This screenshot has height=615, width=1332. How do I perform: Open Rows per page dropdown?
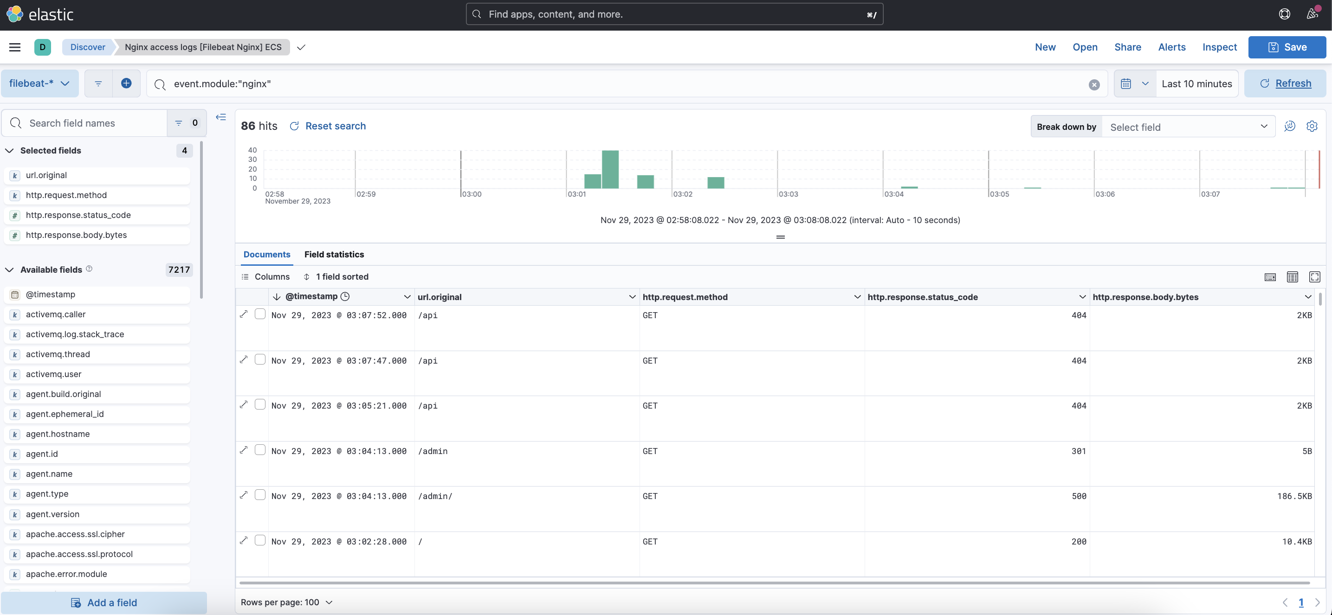[x=286, y=602]
